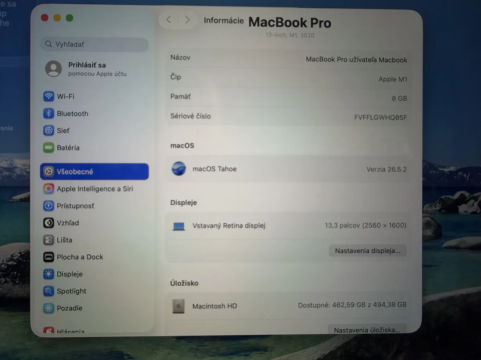Open Wi-Fi settings icon in sidebar
Viewport: 481px width, 360px height.
49,96
